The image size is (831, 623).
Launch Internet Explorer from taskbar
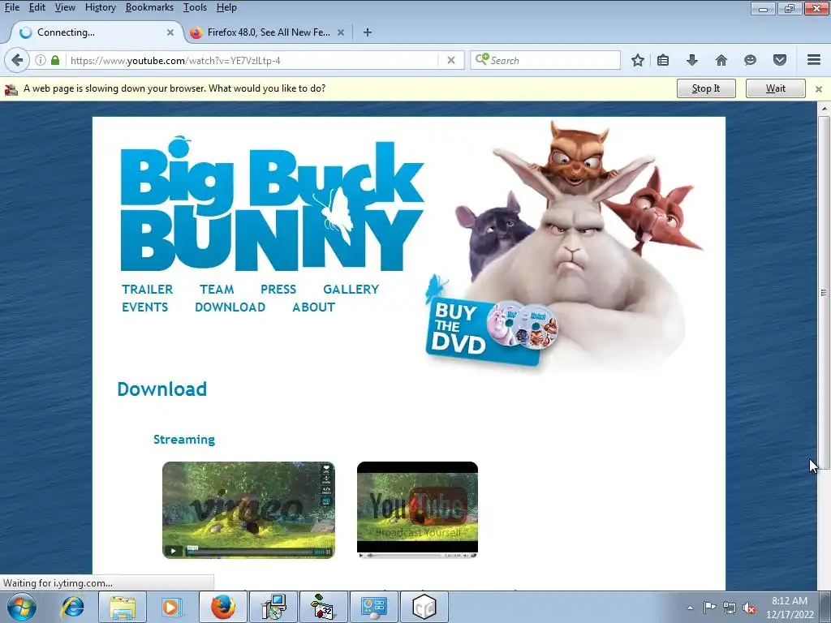click(x=72, y=607)
